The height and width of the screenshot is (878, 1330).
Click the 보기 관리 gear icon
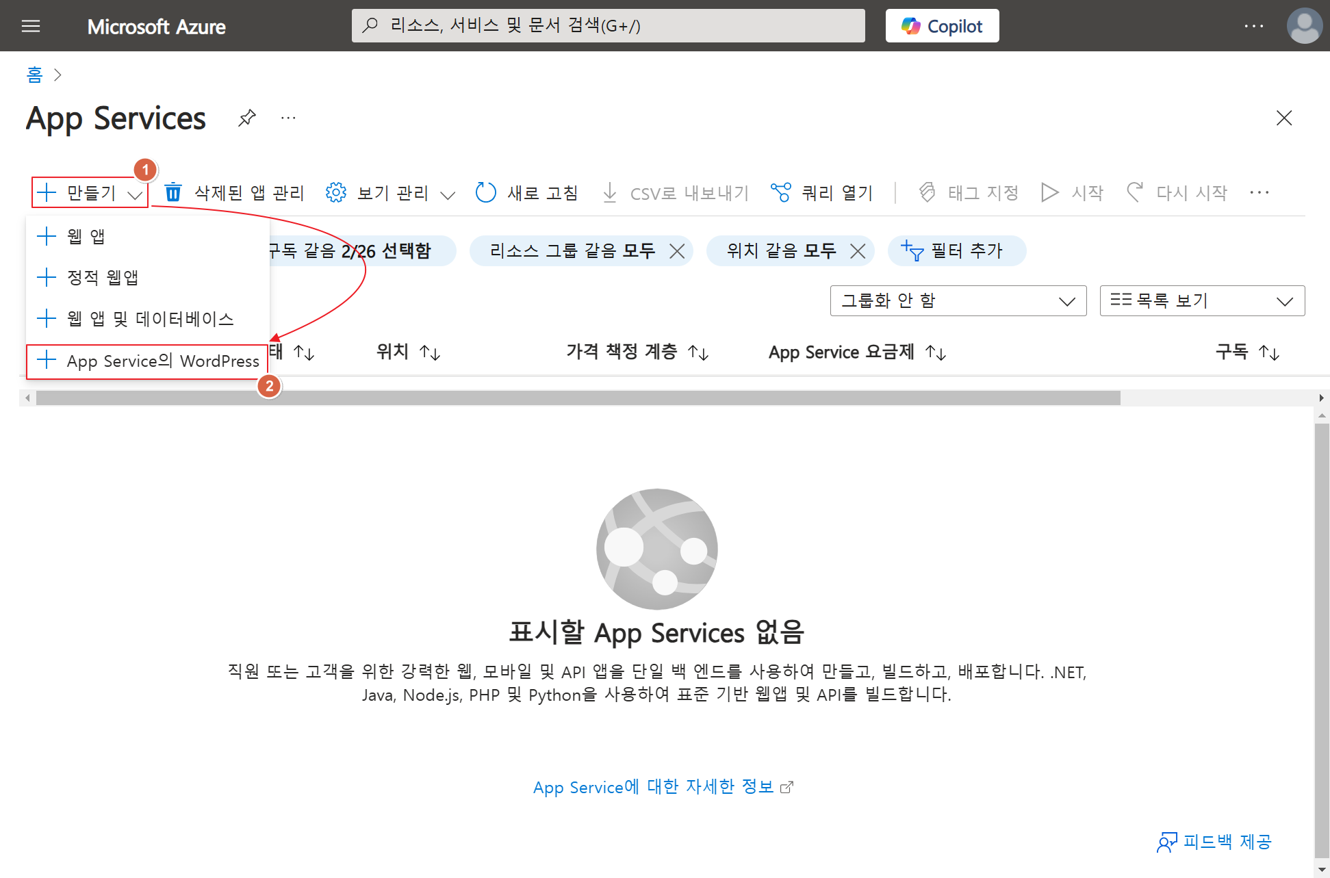pyautogui.click(x=335, y=193)
